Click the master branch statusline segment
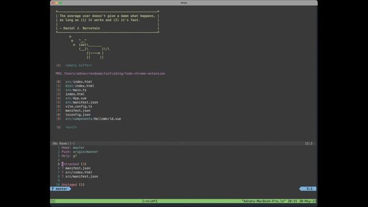 point(60,189)
